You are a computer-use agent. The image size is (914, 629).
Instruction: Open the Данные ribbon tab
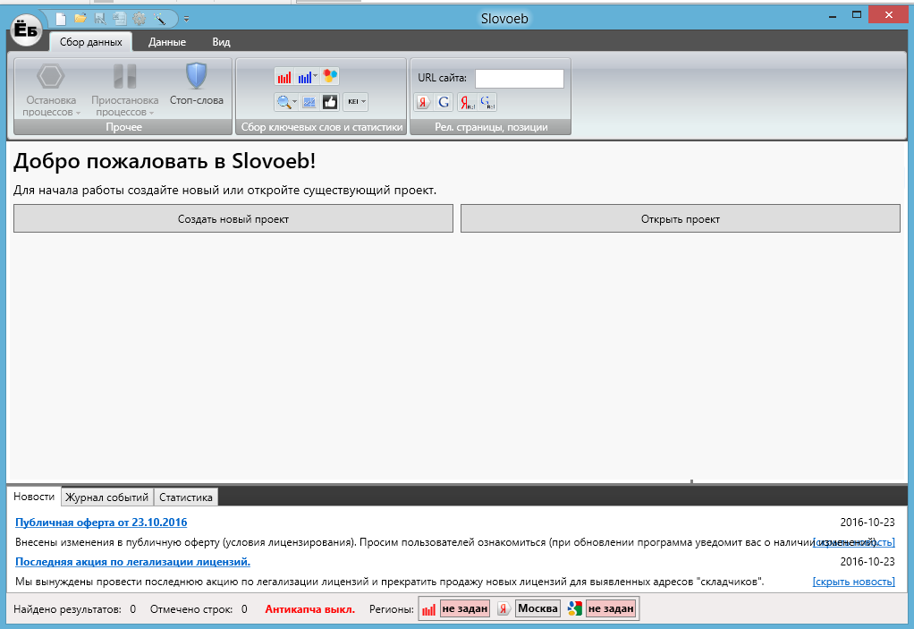pos(167,42)
